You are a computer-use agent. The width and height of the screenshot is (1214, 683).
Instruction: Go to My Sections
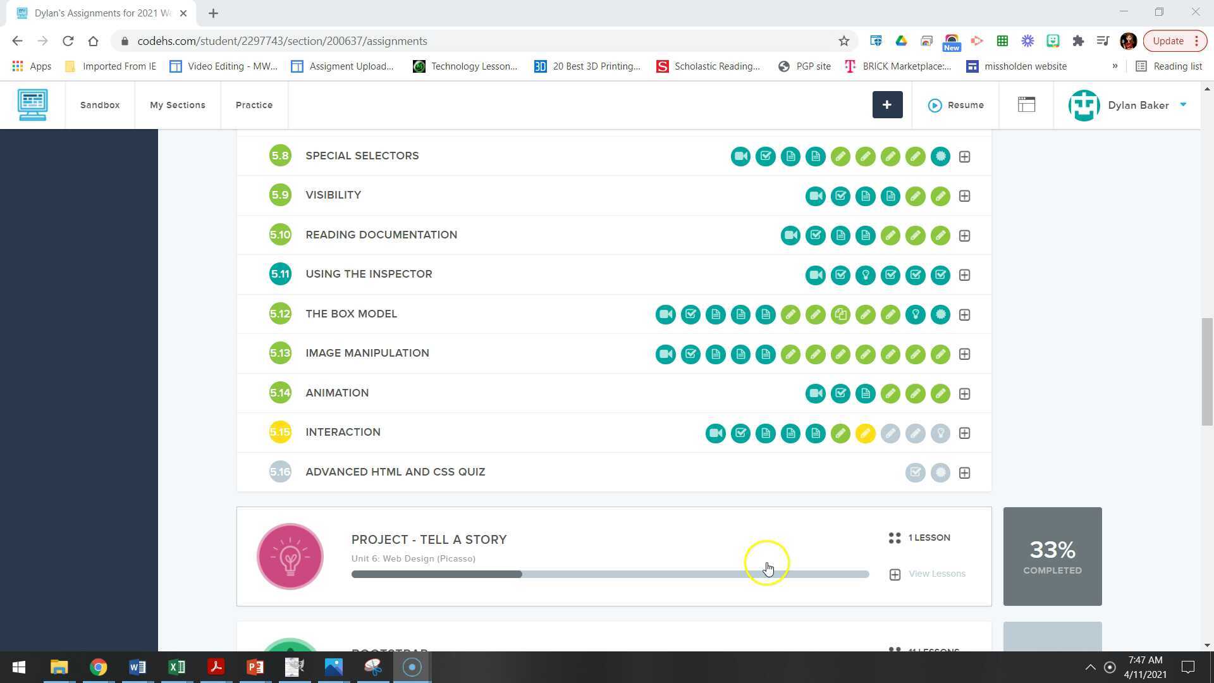coord(177,105)
